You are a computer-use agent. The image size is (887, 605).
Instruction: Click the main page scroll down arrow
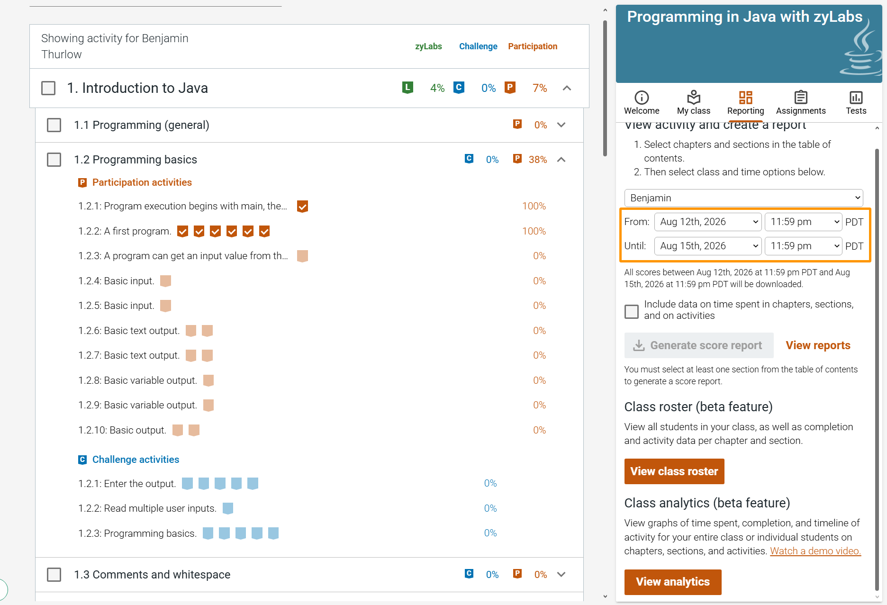point(605,596)
